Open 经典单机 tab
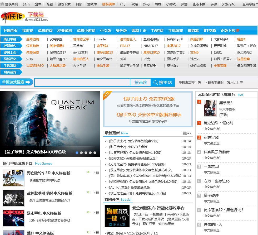Screen dimensions: 258x235 [65, 31]
